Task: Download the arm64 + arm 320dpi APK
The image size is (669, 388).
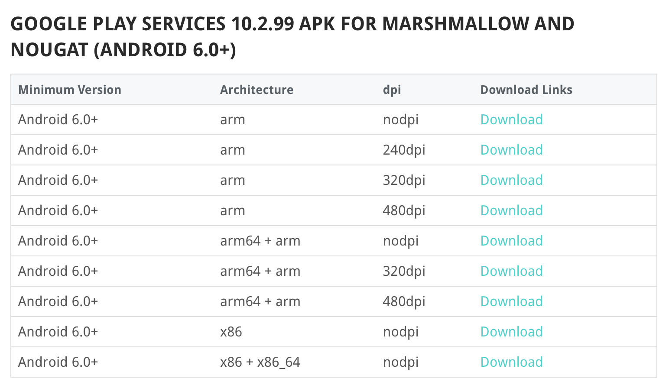Action: pyautogui.click(x=511, y=271)
